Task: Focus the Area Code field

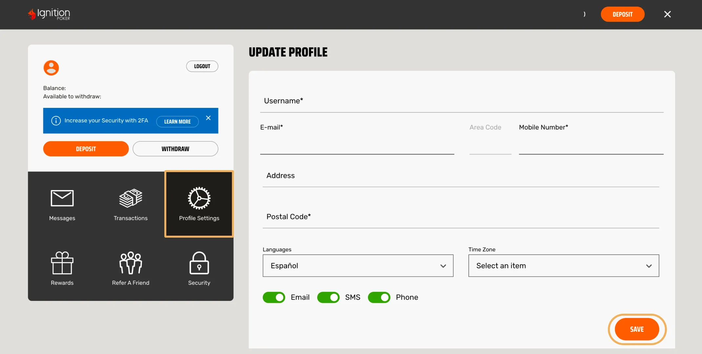Action: 490,144
